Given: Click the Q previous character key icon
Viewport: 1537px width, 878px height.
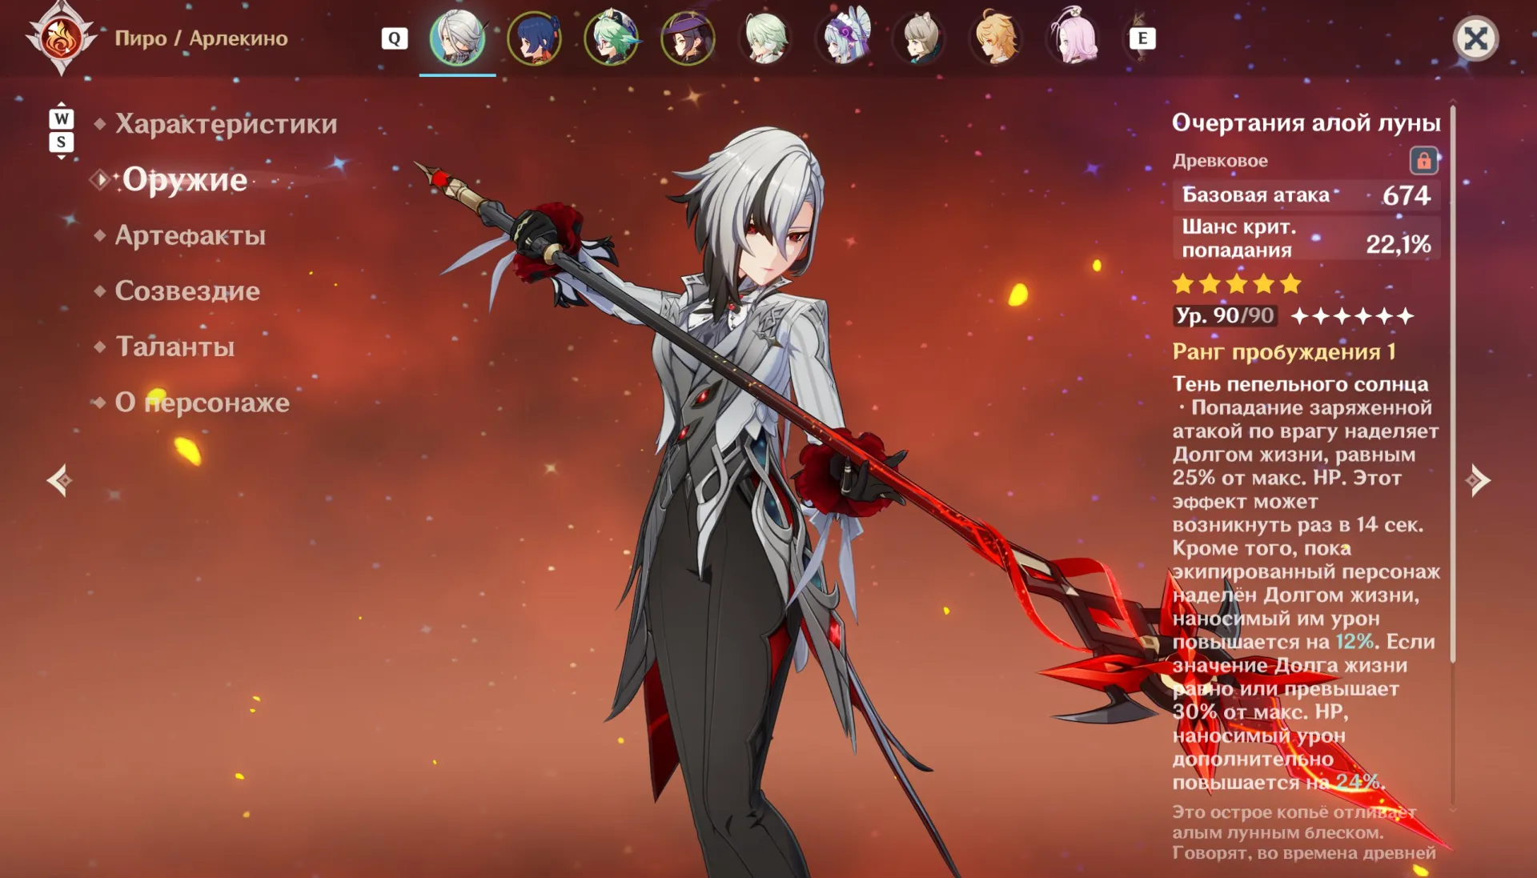Looking at the screenshot, I should [x=395, y=38].
